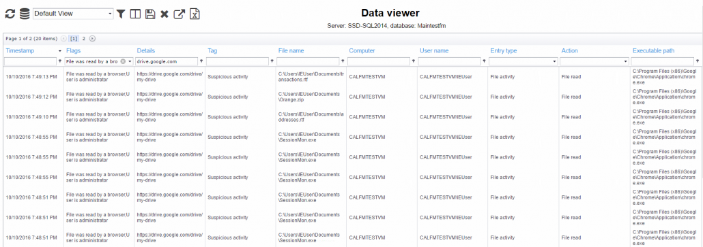Click File activity entry in transactions.rtf row

[x=502, y=77]
